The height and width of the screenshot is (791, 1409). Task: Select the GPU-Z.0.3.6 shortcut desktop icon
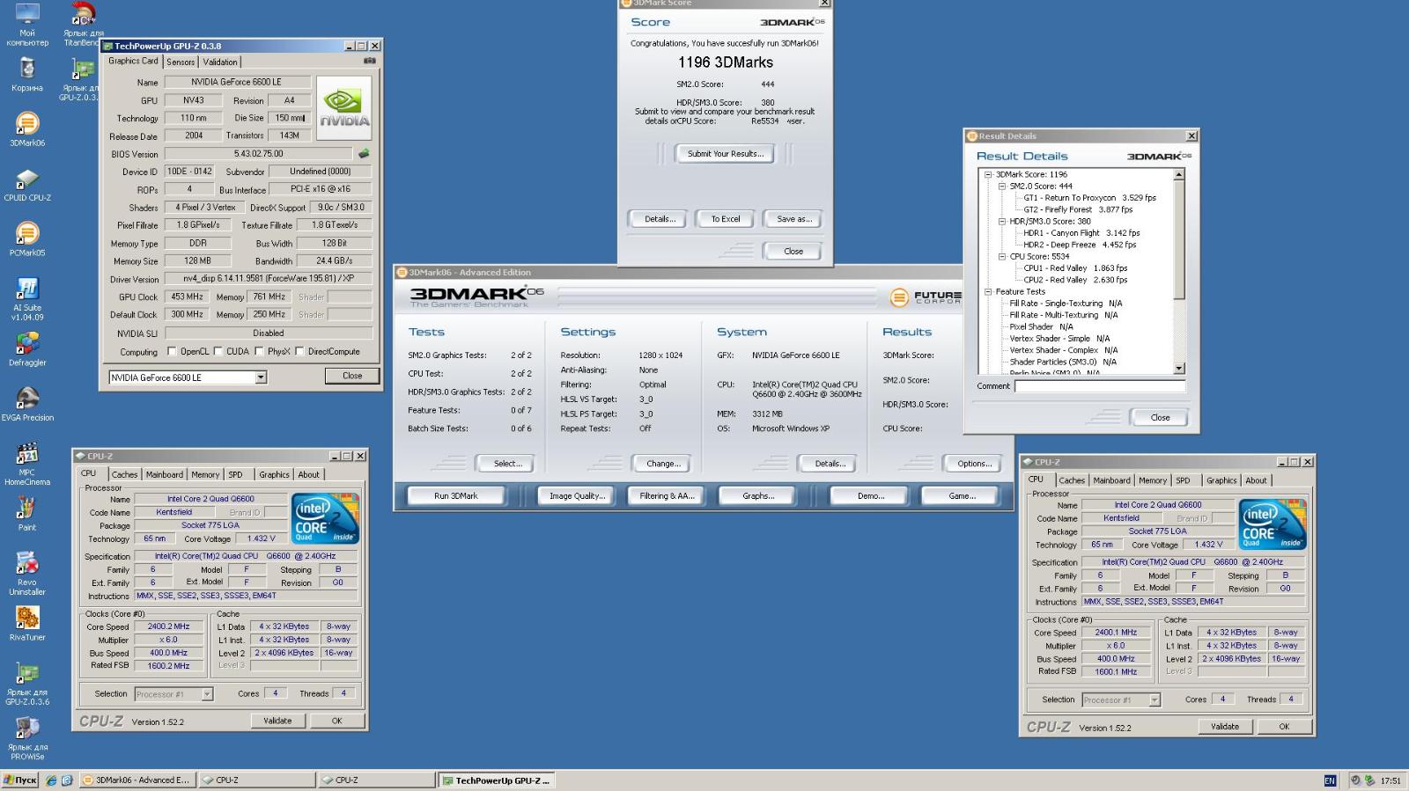click(x=27, y=684)
